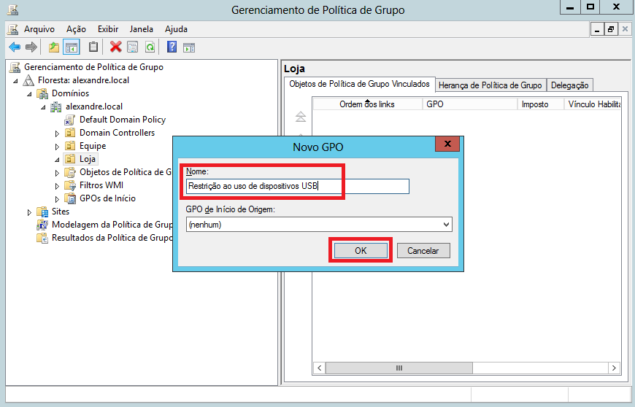Screen dimensions: 635x407
Task: Go back with the blue left arrow
Action: pyautogui.click(x=15, y=47)
